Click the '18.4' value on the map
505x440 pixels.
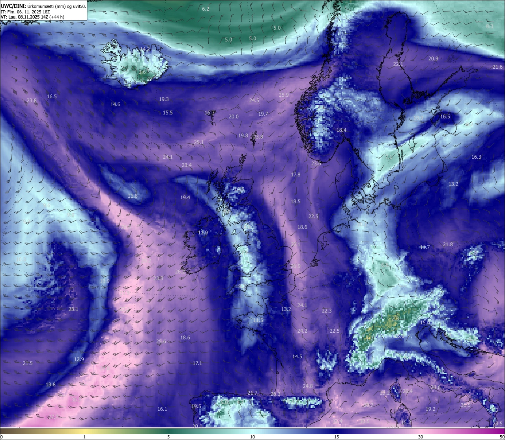tap(341, 130)
